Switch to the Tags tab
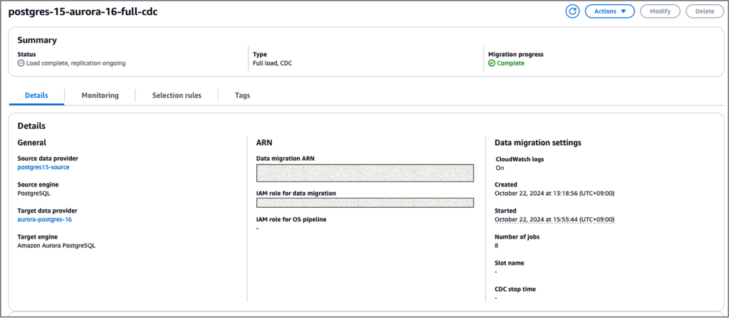This screenshot has width=729, height=318. coord(242,95)
